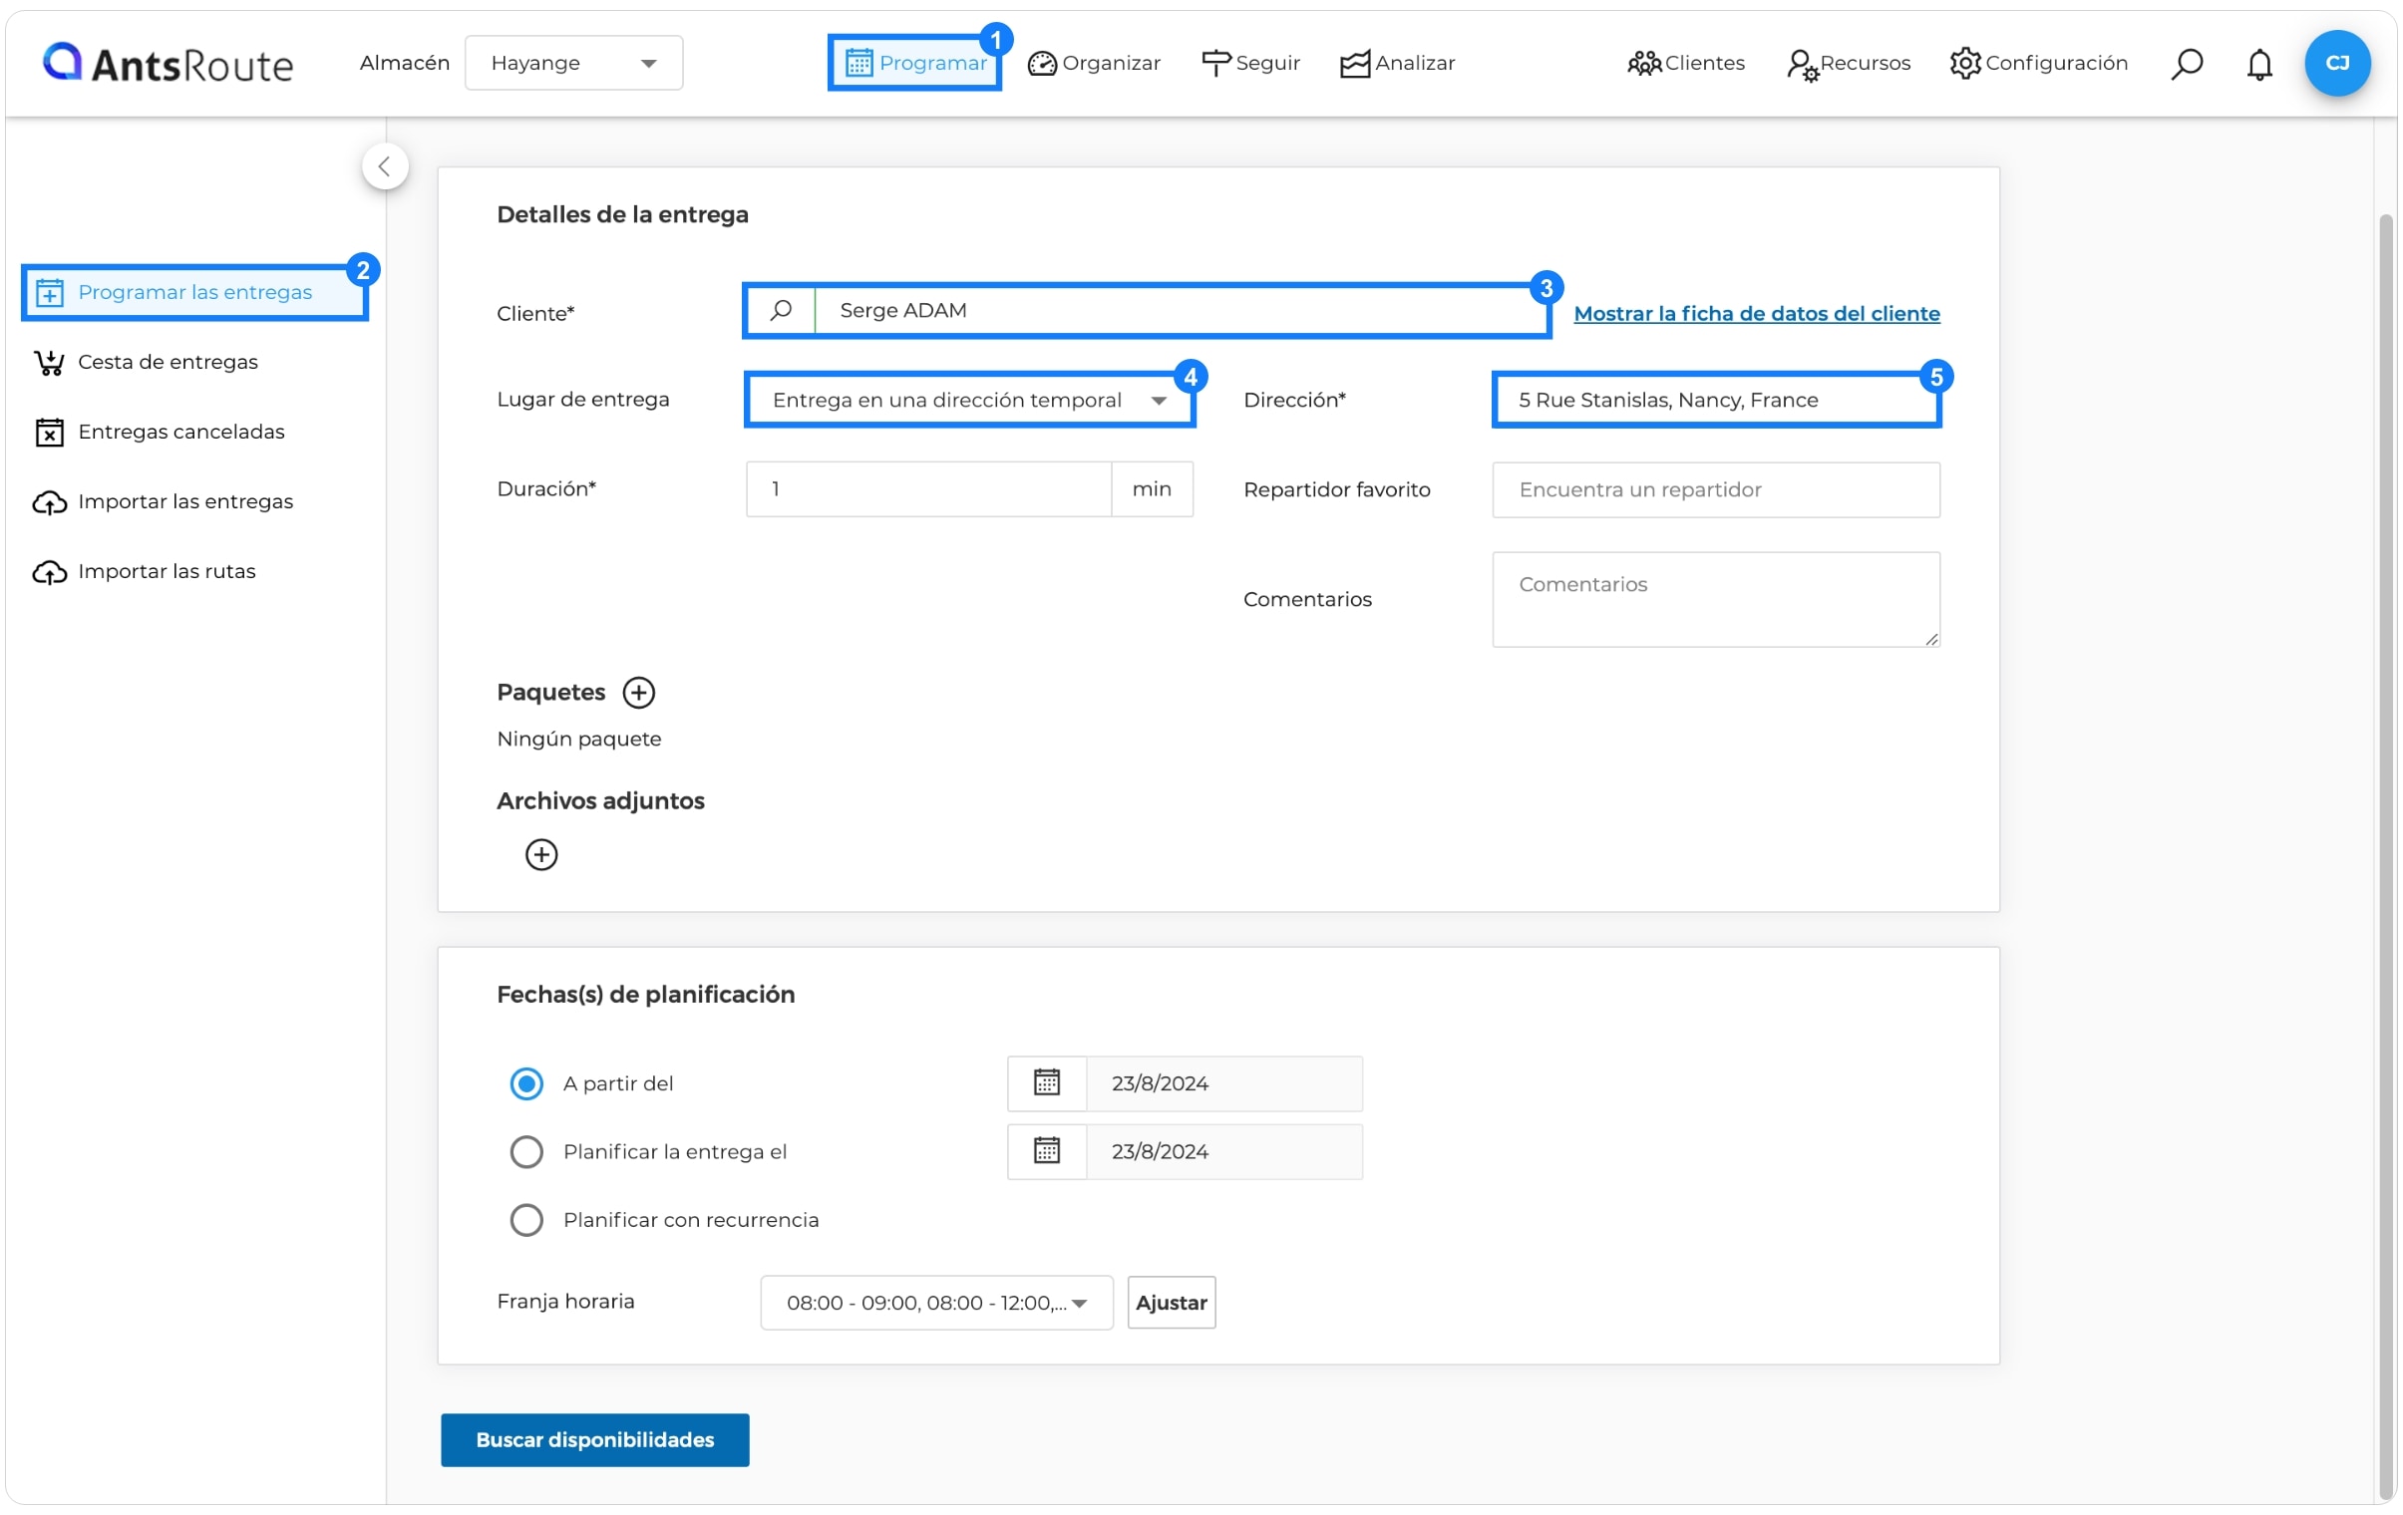2403x1515 pixels.
Task: Add a package with the Paquetes plus icon
Action: [639, 692]
